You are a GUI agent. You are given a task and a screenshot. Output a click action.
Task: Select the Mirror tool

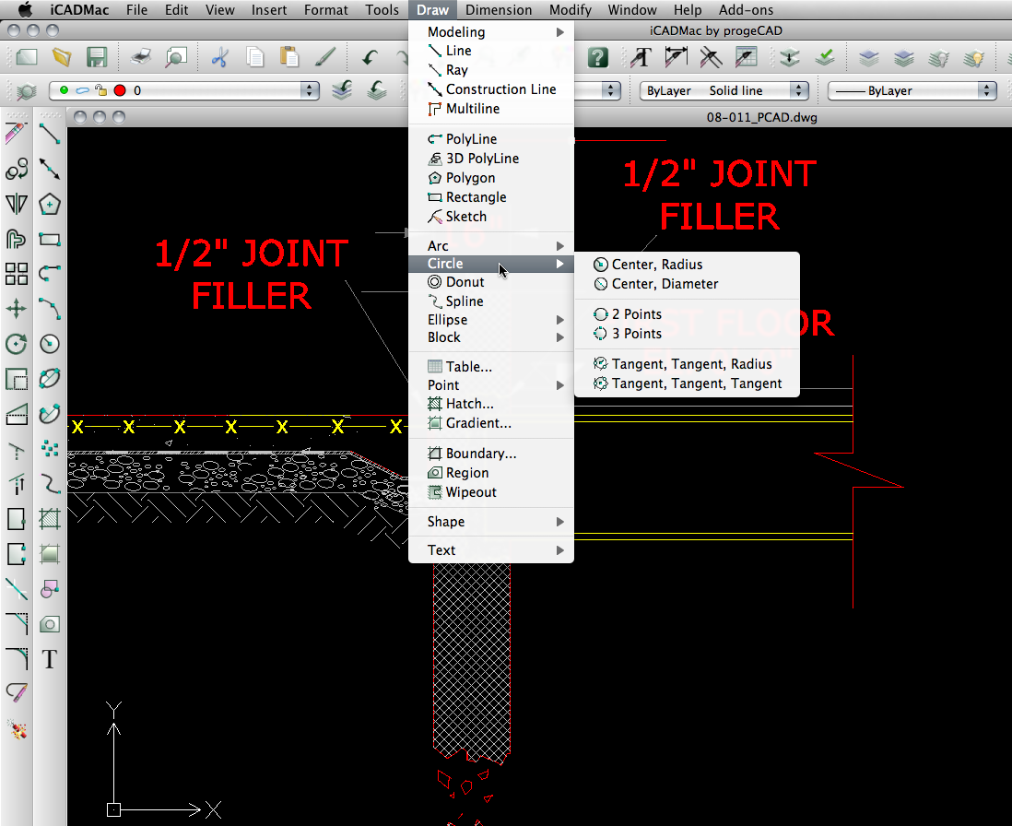point(17,204)
